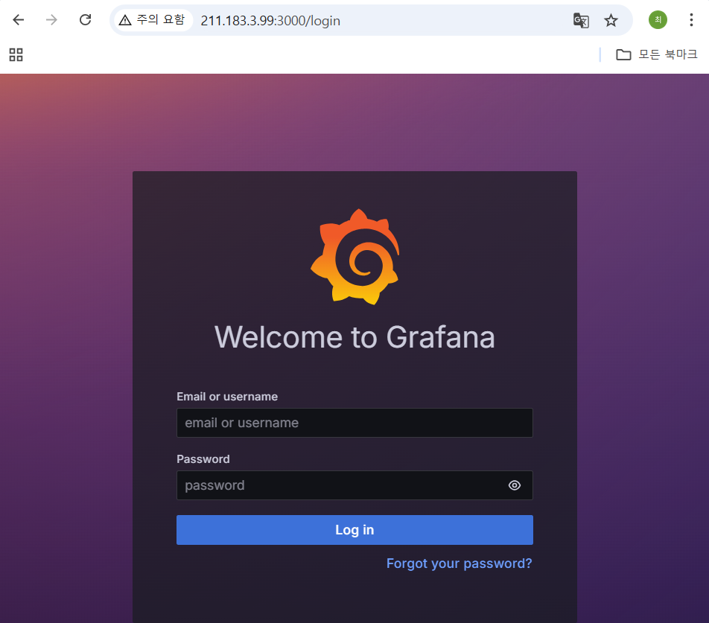Show password with the eye icon

pyautogui.click(x=515, y=485)
